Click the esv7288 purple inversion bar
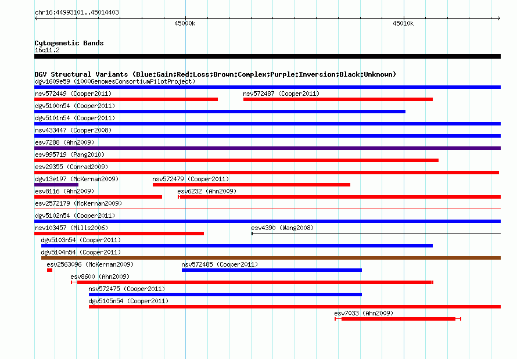This screenshot has height=359, width=517. tap(267, 148)
